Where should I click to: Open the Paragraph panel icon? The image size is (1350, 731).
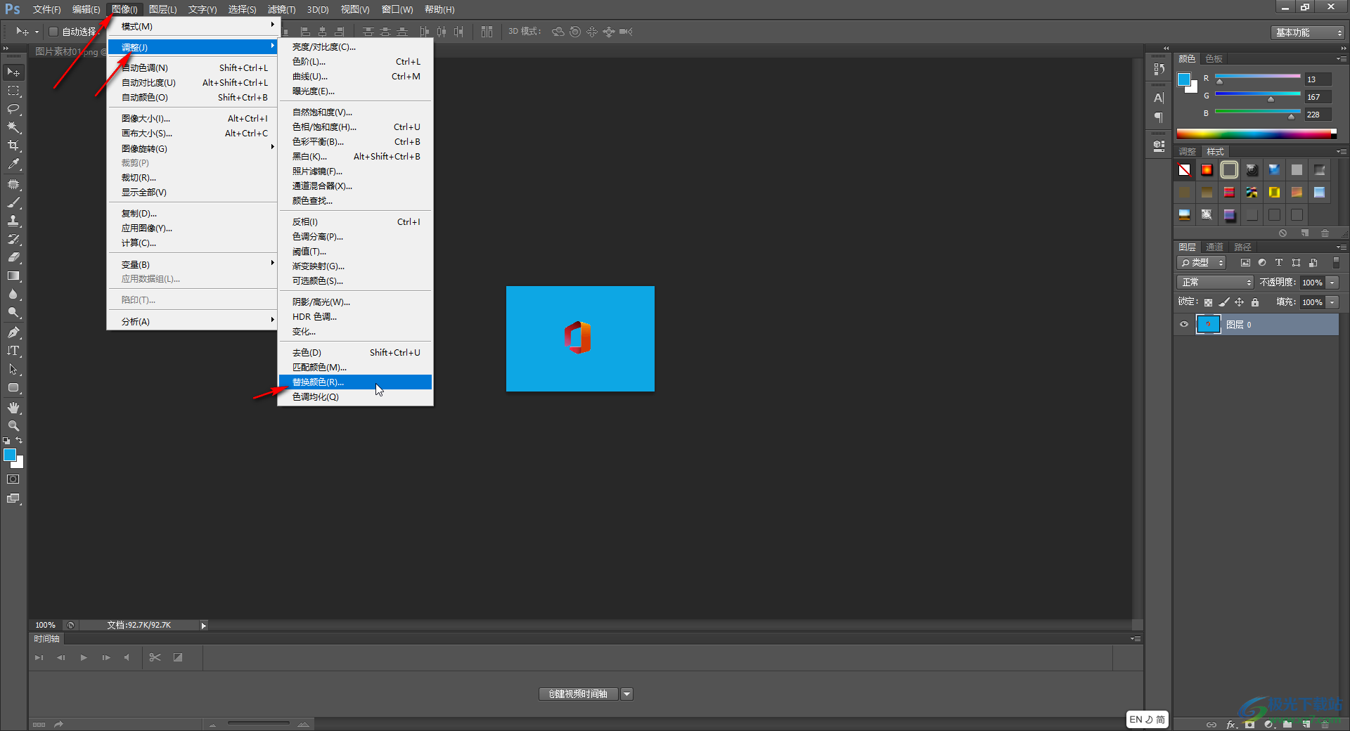(x=1159, y=117)
